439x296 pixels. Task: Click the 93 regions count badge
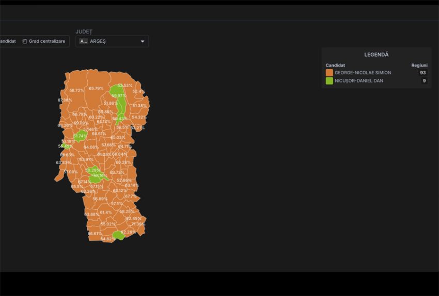click(423, 73)
